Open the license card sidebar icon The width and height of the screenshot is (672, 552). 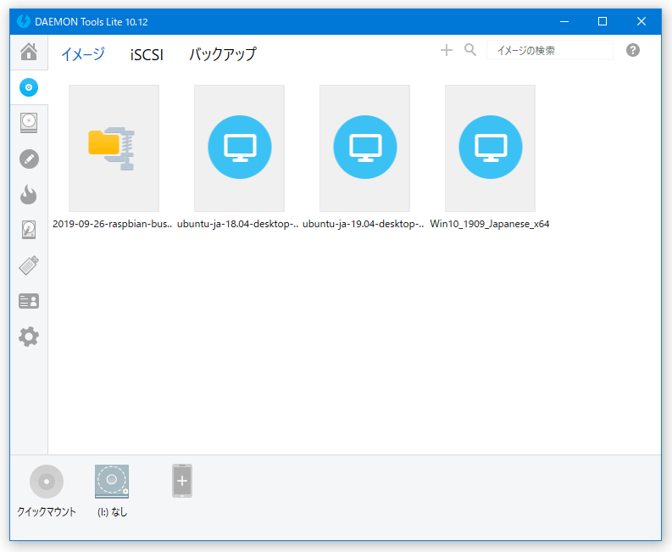[29, 301]
